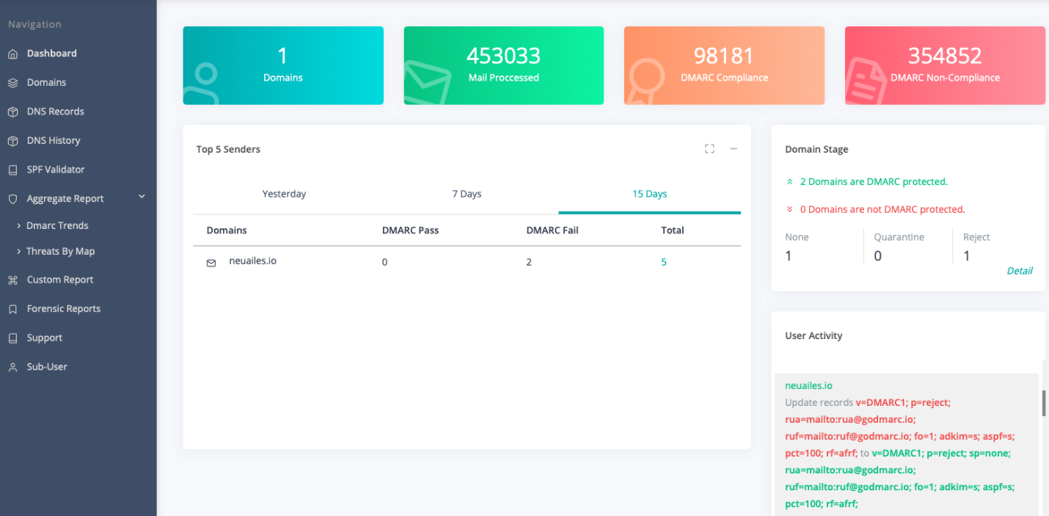Viewport: 1049px width, 516px height.
Task: Click the Domains layers icon
Action: [12, 83]
